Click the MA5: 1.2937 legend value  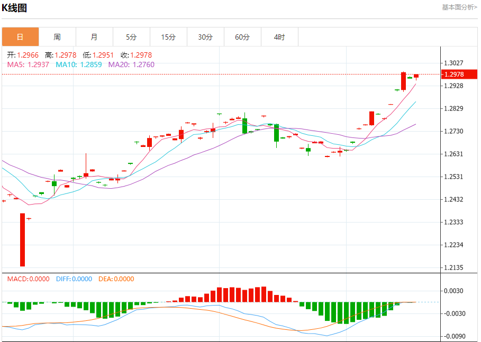[28, 64]
